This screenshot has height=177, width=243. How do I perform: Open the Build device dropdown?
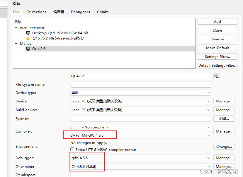pos(141,110)
